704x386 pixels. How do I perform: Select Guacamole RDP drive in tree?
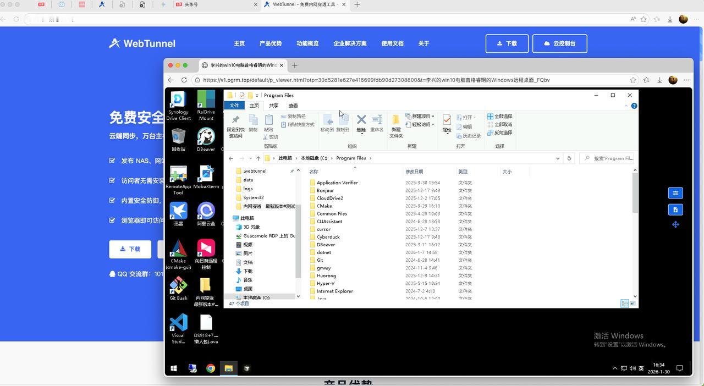pos(265,236)
